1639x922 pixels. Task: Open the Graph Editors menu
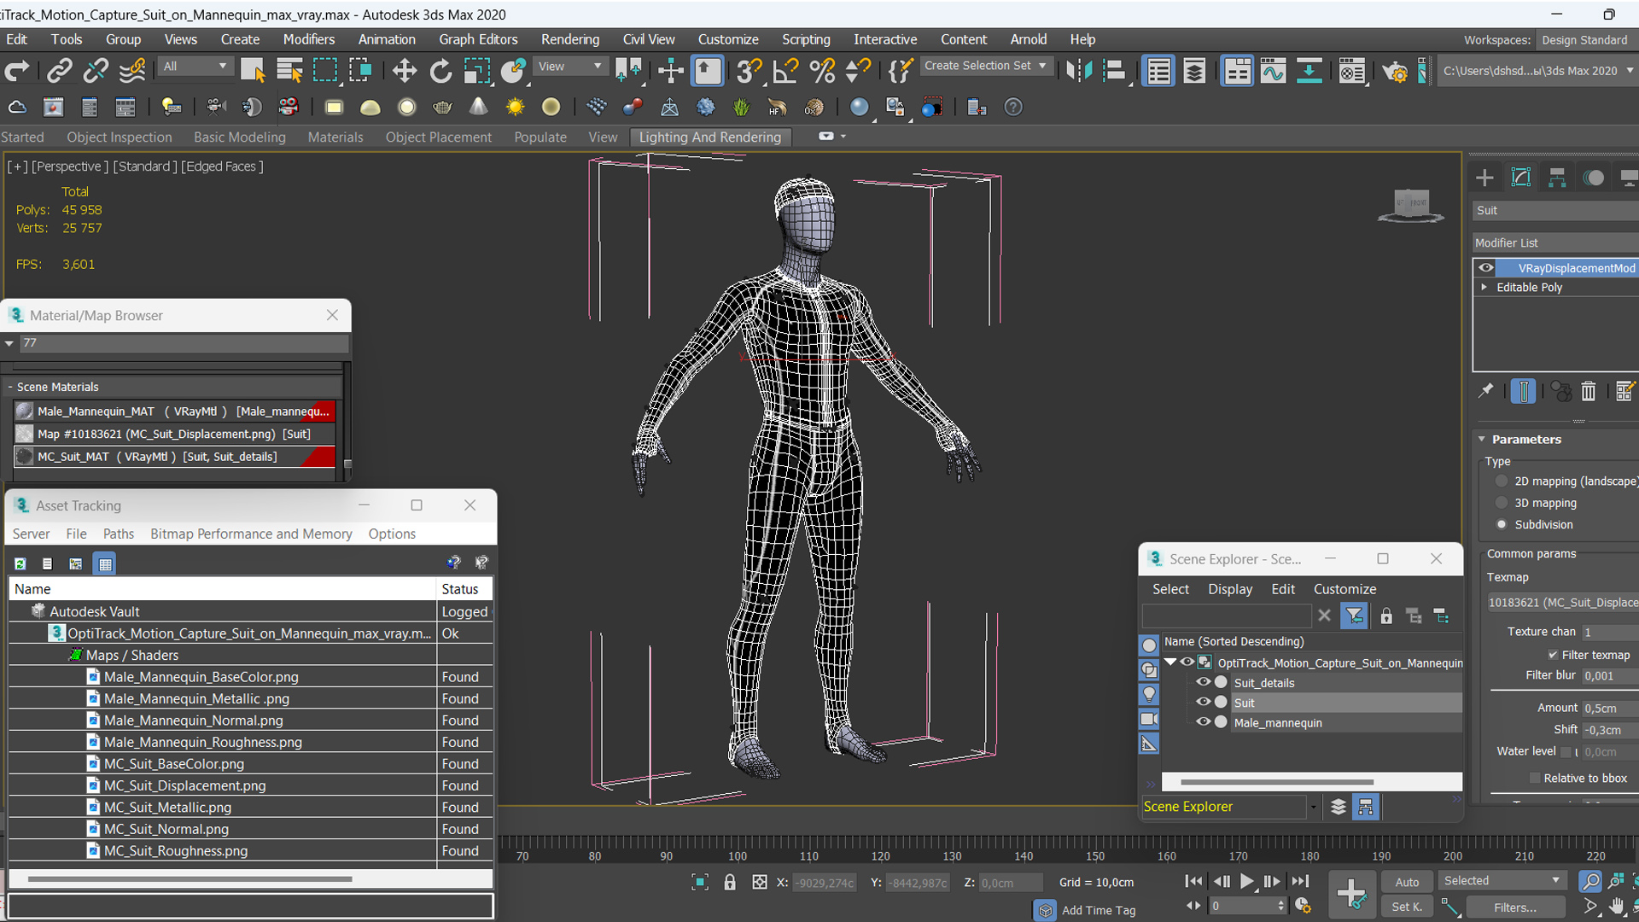[478, 39]
